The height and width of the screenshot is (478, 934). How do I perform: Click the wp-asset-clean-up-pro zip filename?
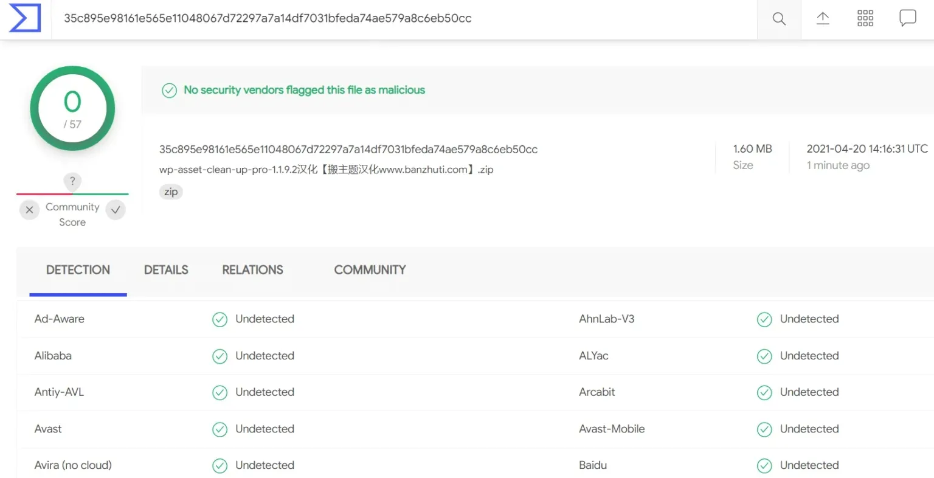point(326,170)
